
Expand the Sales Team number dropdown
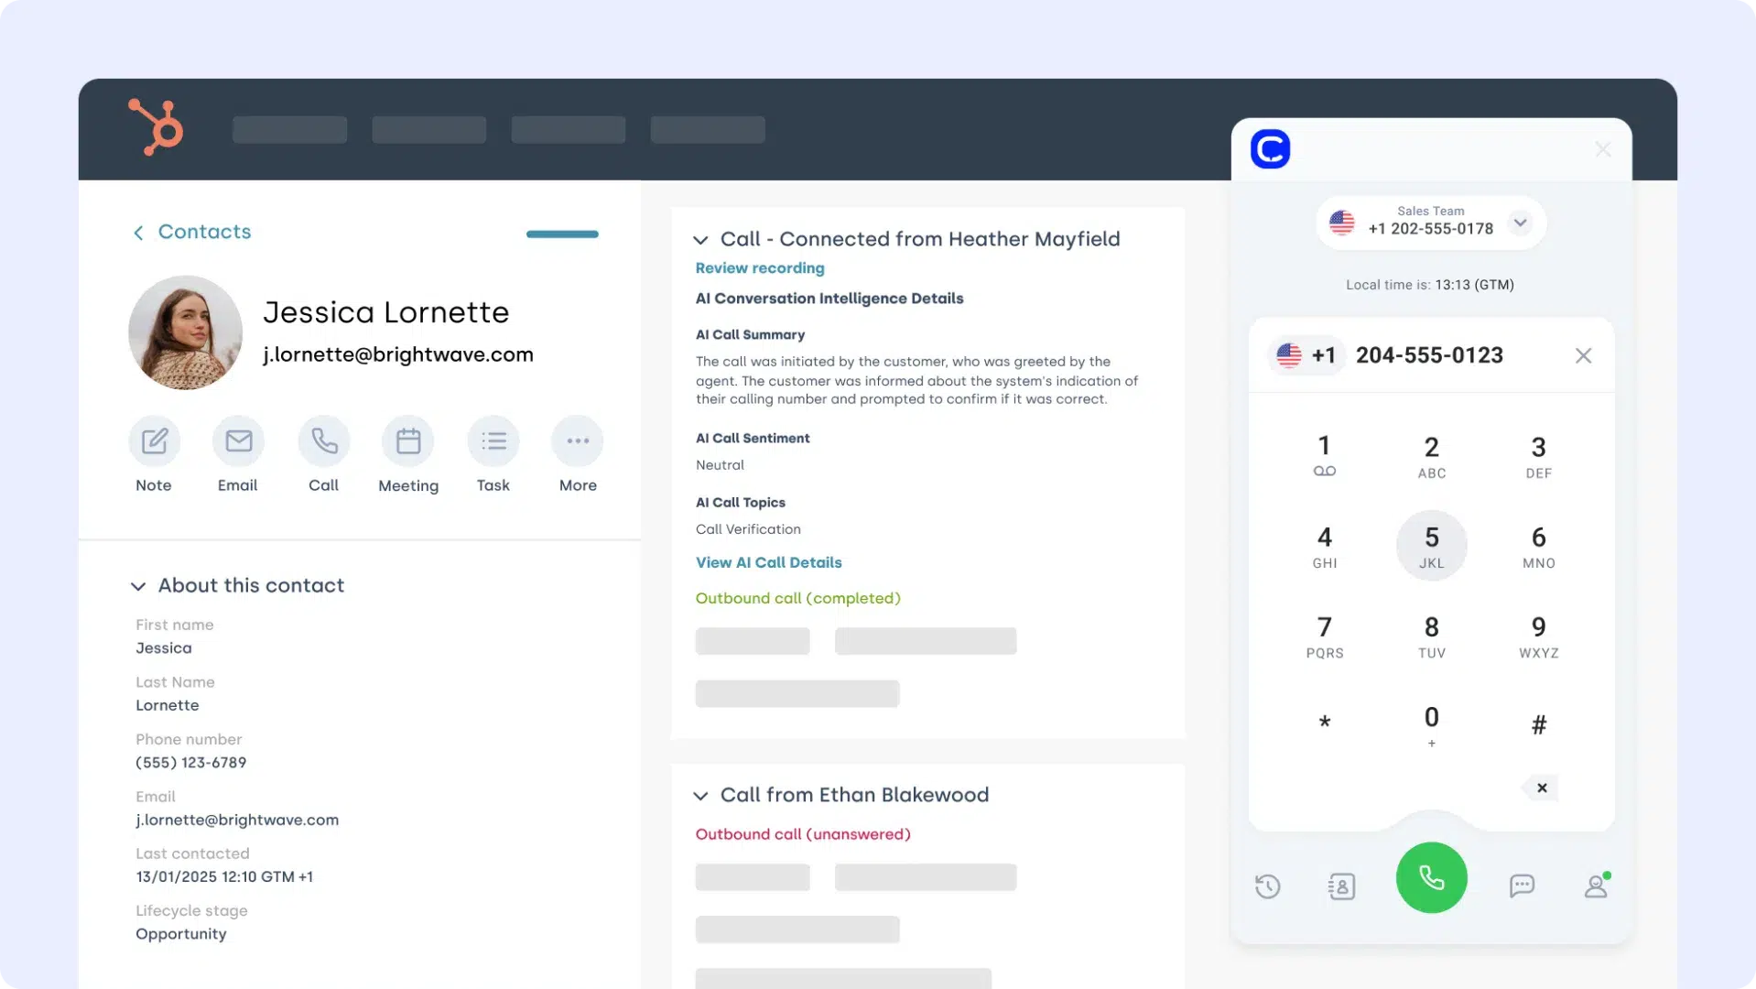1520,223
